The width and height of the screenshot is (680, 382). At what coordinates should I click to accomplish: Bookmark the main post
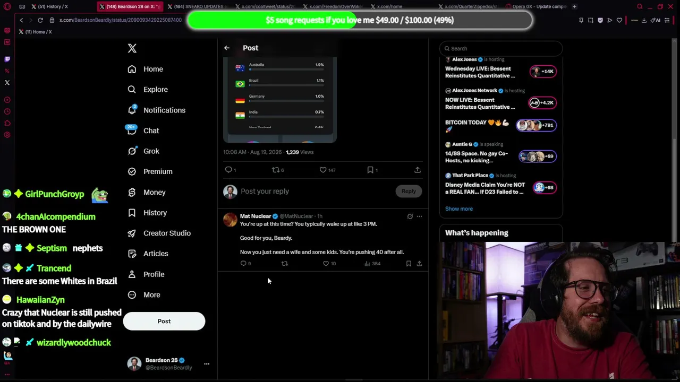[x=370, y=170]
